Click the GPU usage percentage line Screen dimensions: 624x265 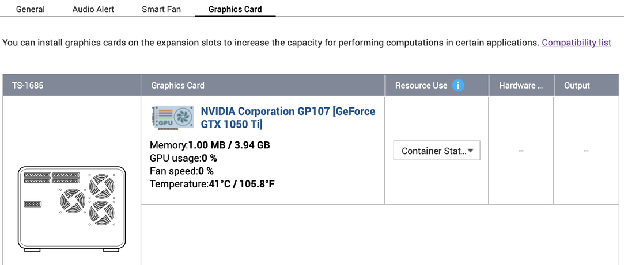(x=183, y=158)
